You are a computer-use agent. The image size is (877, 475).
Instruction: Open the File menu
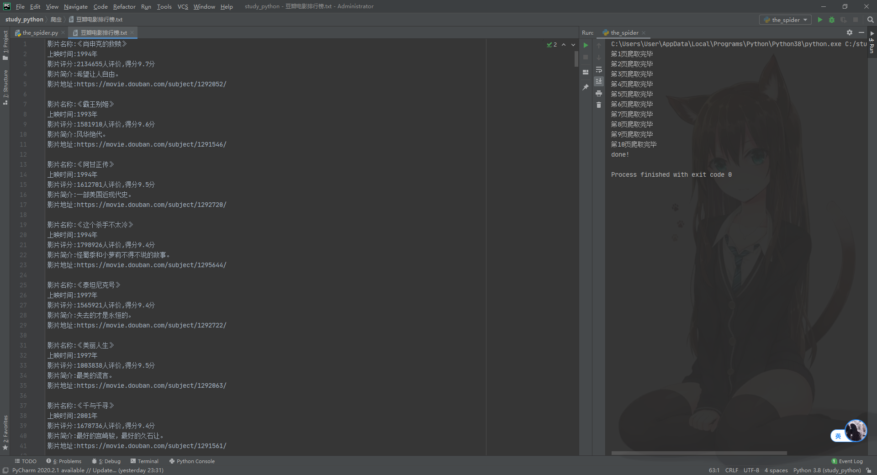(x=20, y=6)
